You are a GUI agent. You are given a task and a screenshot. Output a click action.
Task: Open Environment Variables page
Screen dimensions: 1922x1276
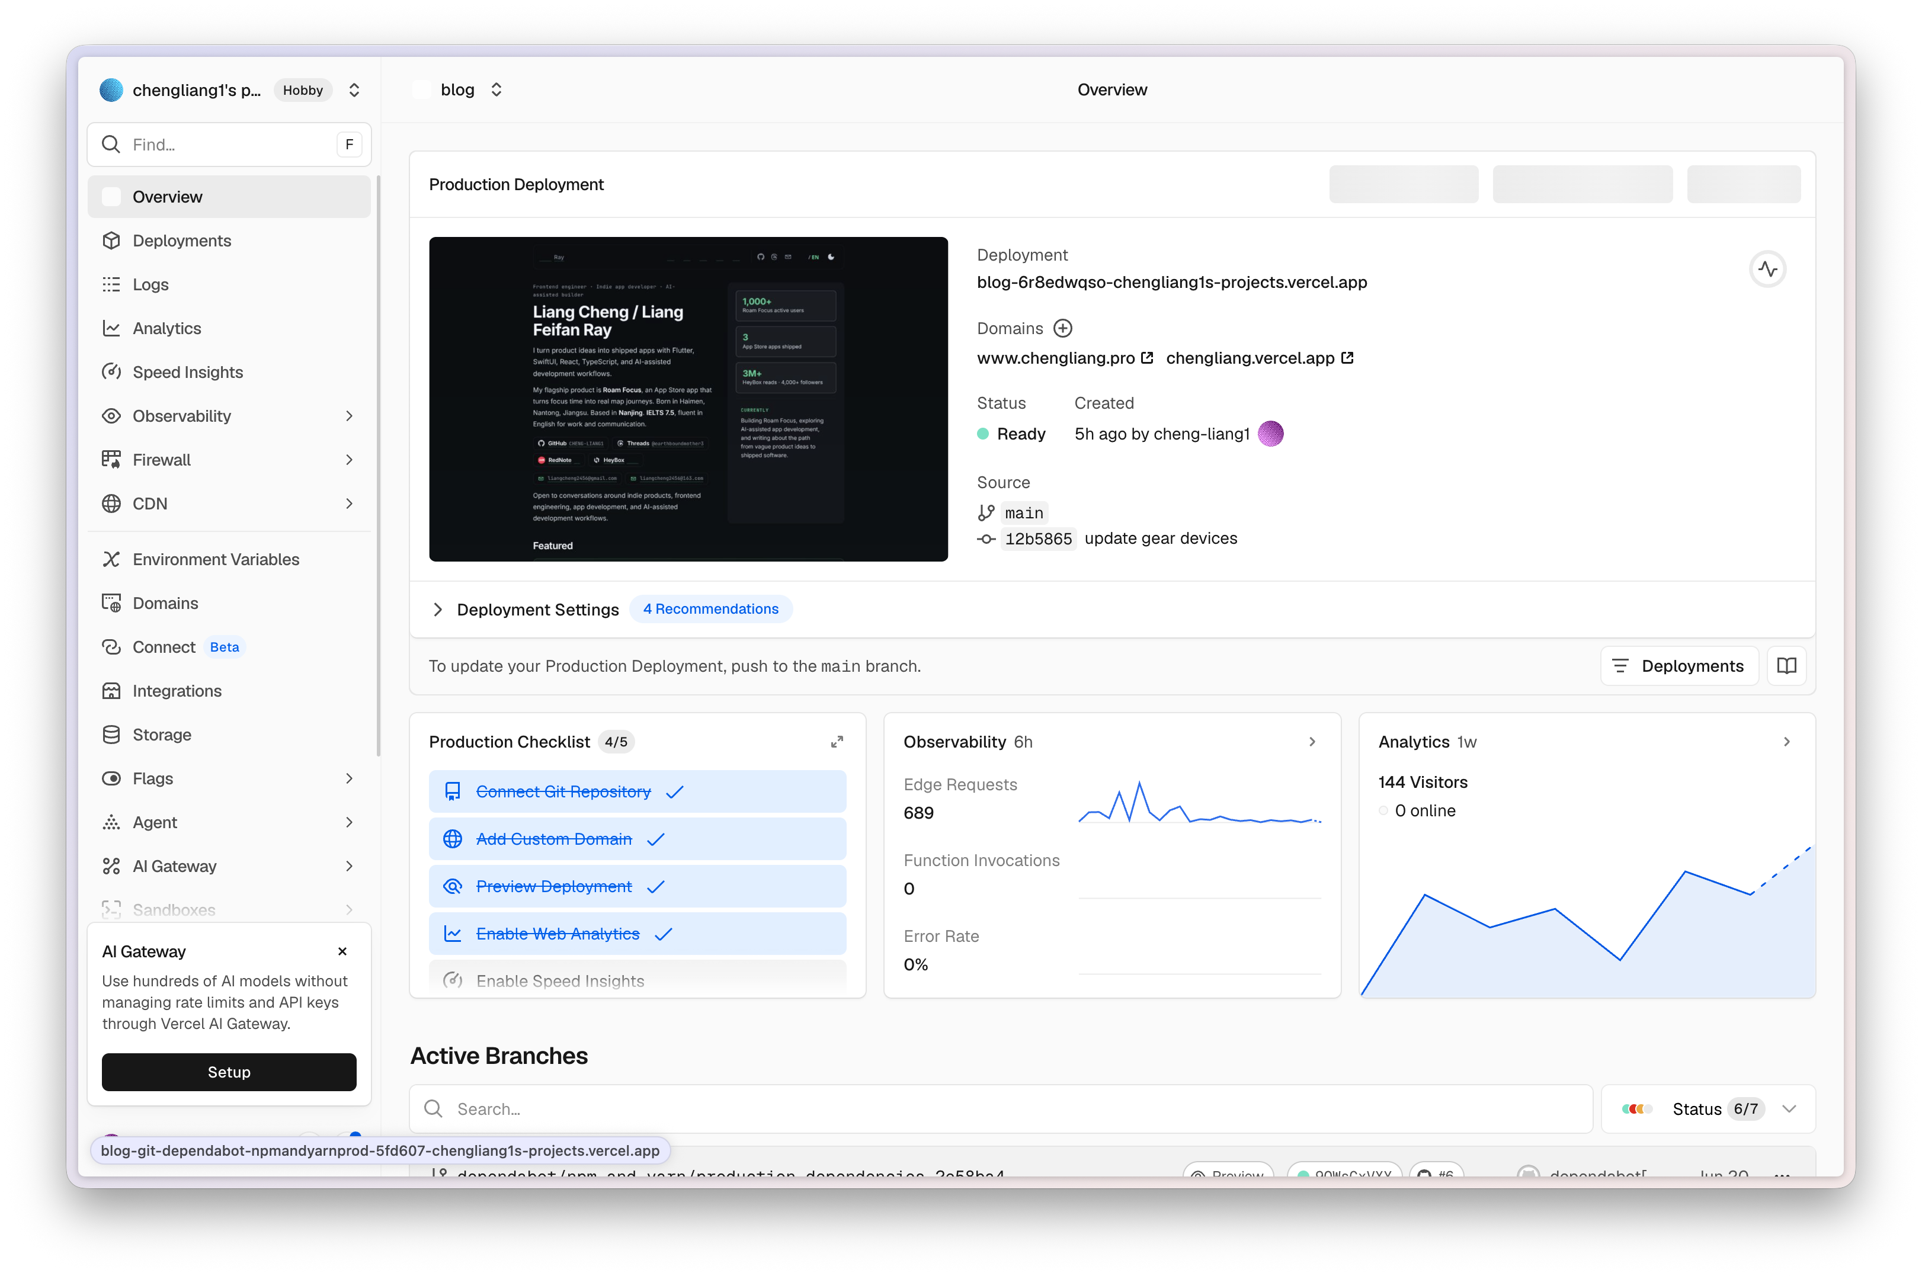(x=229, y=560)
